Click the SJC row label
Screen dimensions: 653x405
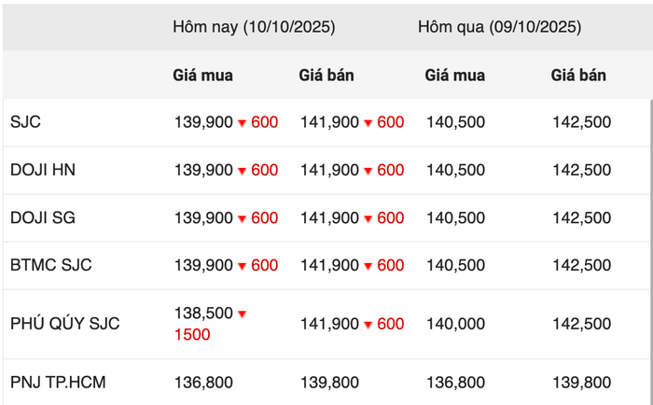(x=26, y=122)
